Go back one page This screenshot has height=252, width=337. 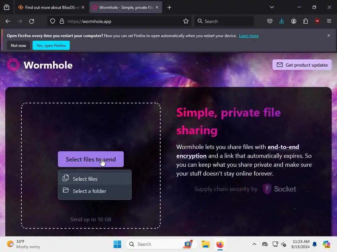pyautogui.click(x=8, y=21)
